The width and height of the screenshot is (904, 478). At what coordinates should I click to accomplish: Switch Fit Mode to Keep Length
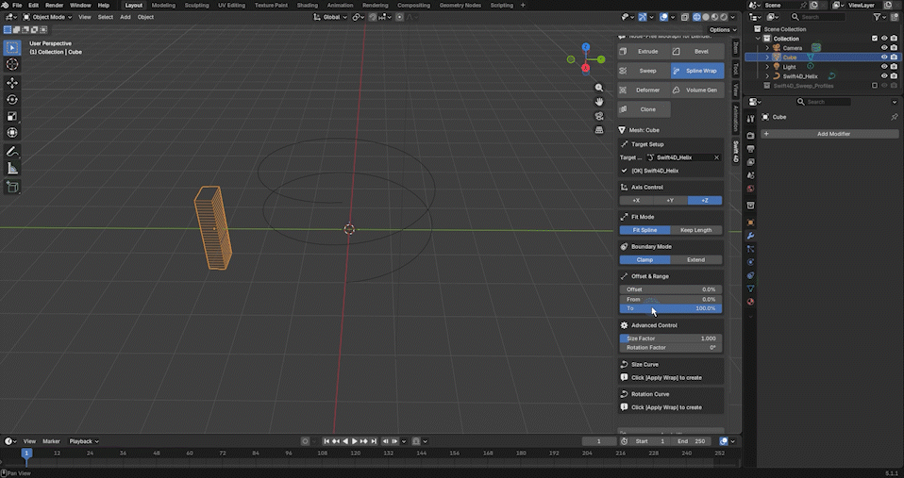point(695,230)
